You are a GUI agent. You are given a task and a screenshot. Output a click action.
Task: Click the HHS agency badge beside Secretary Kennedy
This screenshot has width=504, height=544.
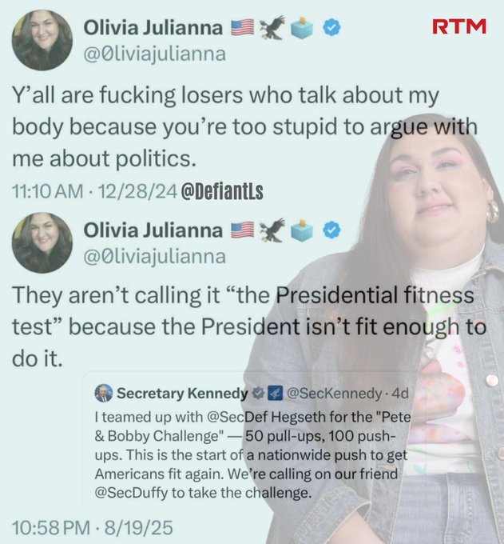276,394
